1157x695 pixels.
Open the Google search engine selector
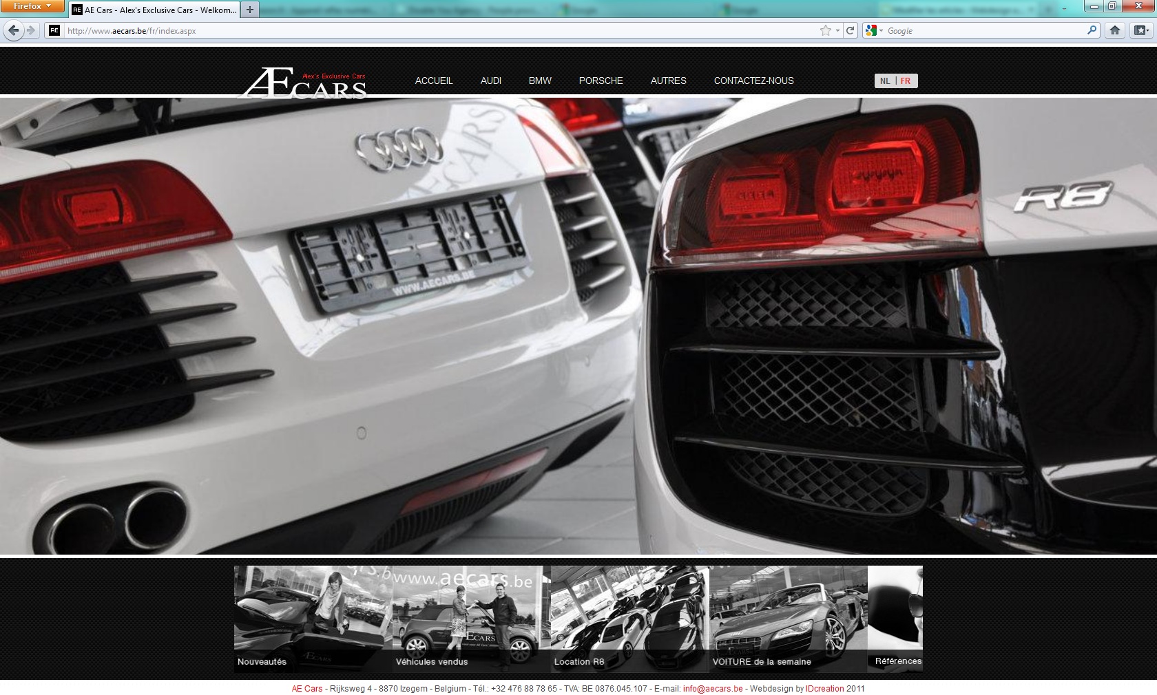[875, 30]
